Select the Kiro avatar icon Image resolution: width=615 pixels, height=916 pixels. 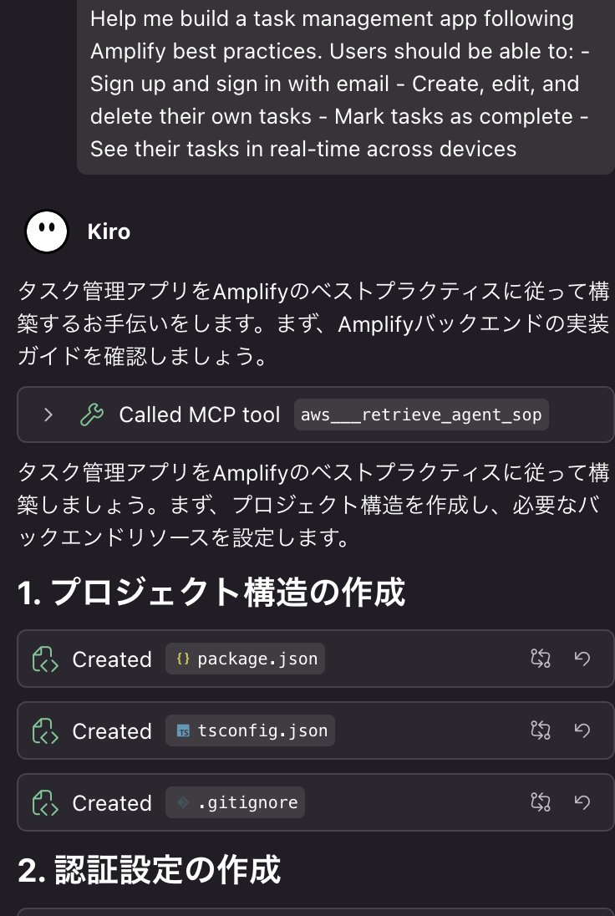point(46,231)
